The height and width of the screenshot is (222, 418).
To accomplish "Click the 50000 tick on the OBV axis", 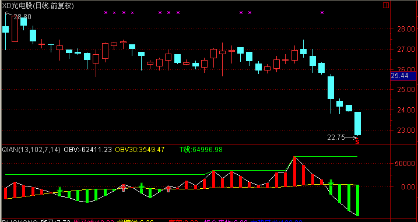I will click(405, 164).
